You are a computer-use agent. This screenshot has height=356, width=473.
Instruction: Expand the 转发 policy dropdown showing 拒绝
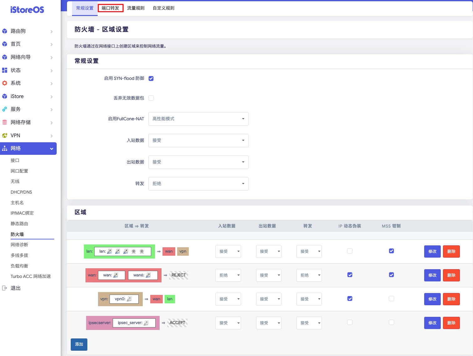click(198, 184)
